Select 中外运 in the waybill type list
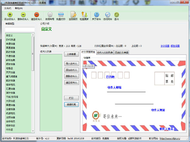This screenshot has height=142, width=190. pyautogui.click(x=9, y=130)
